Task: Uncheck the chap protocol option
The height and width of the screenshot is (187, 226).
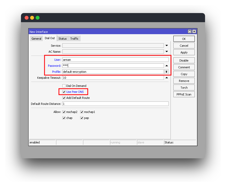Action: (x=64, y=118)
